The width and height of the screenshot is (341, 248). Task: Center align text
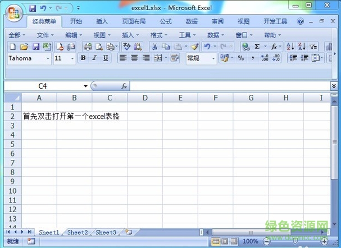tap(134, 58)
